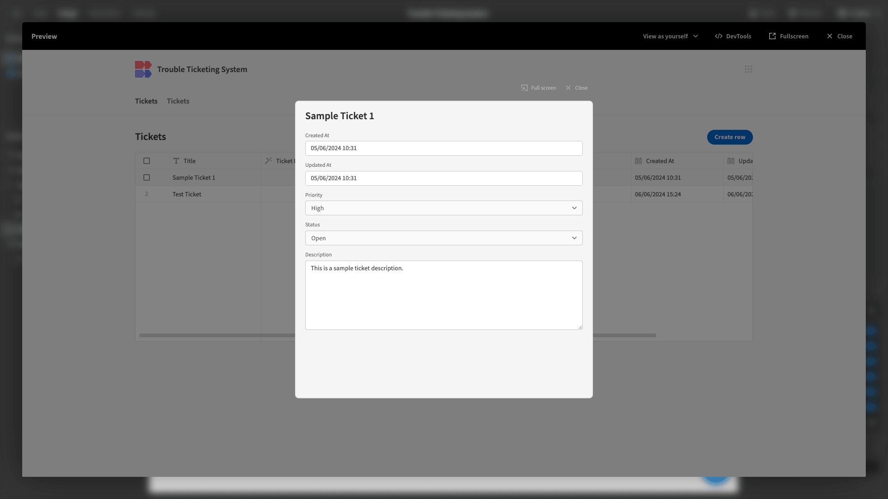Click the Ticket column wand icon
Image resolution: width=888 pixels, height=499 pixels.
[x=268, y=161]
